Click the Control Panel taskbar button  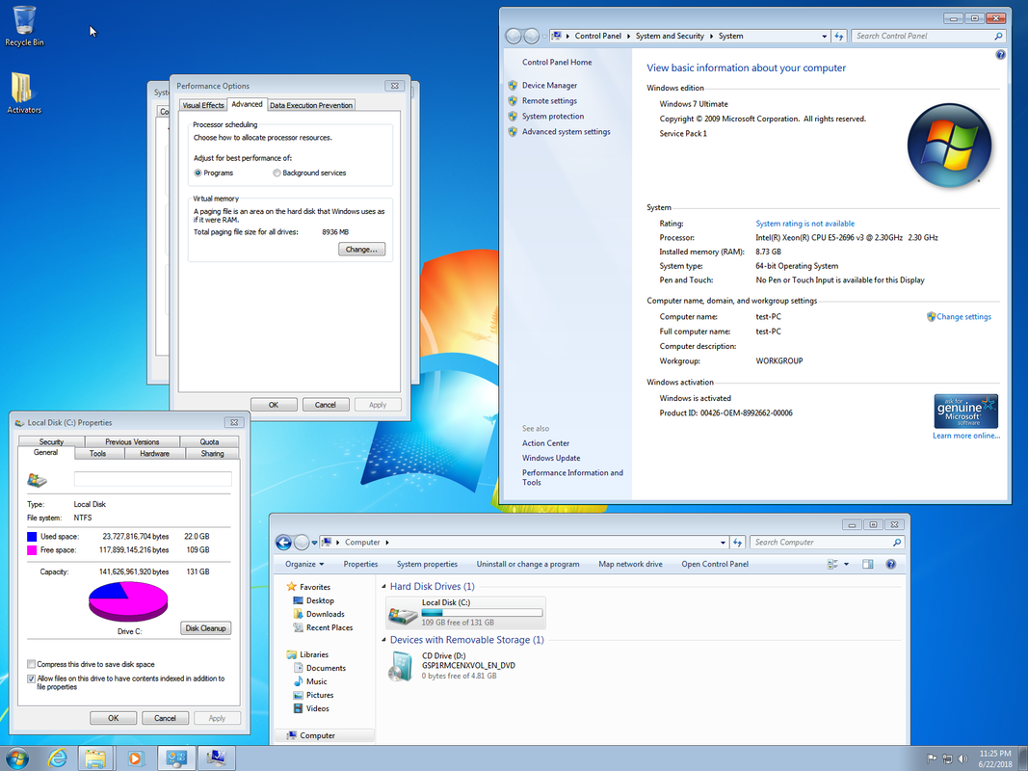pyautogui.click(x=176, y=758)
